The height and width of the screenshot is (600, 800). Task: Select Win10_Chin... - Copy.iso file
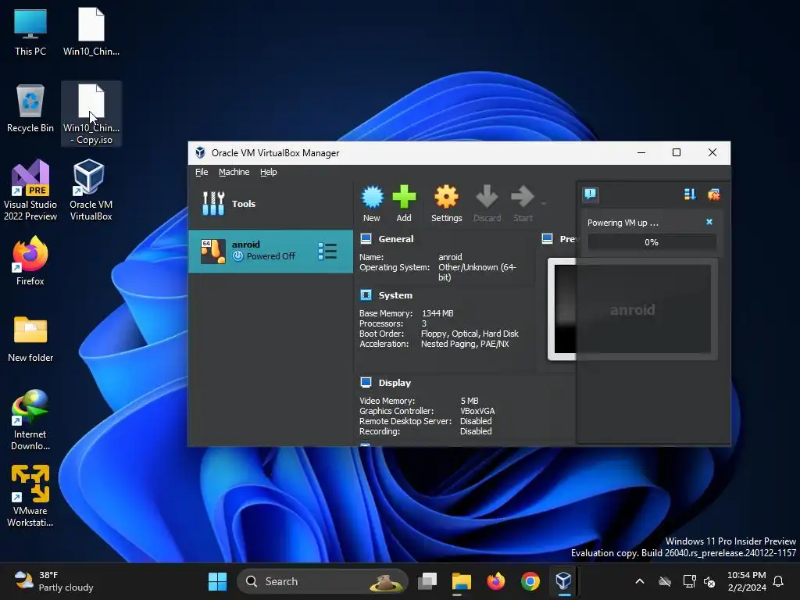point(91,114)
